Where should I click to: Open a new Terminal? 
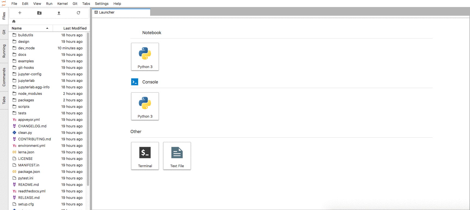(x=145, y=156)
